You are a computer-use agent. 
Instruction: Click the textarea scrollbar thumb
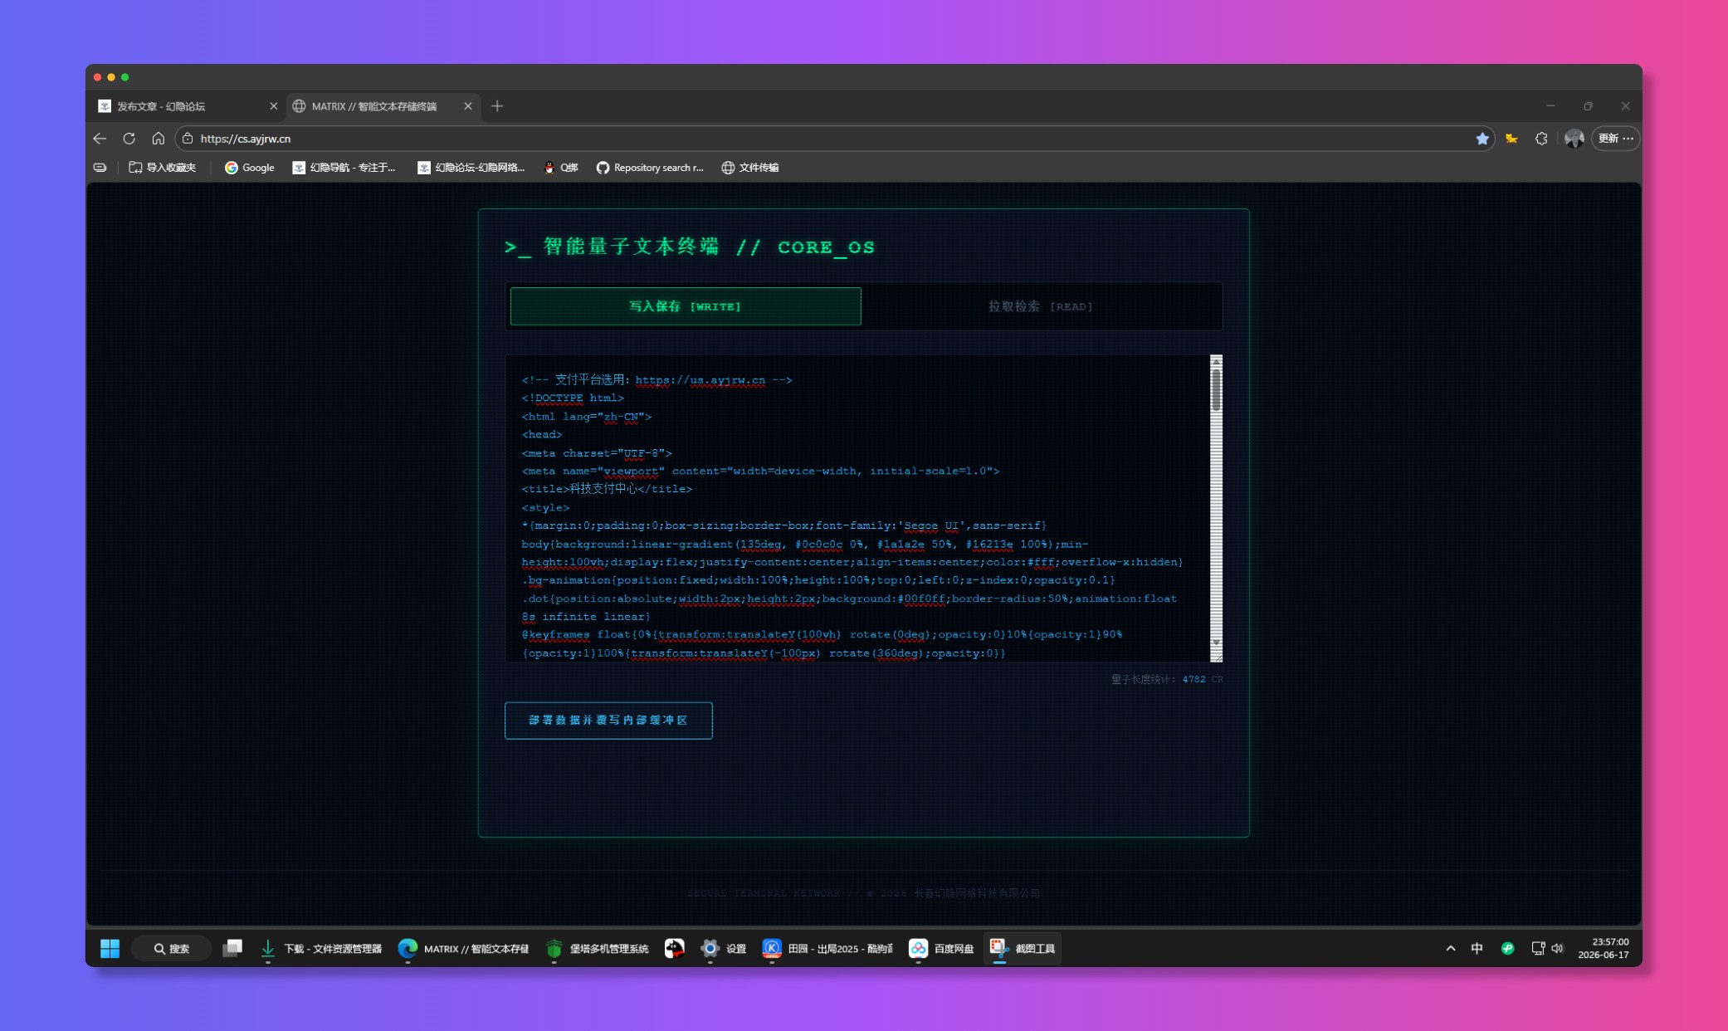[x=1216, y=389]
